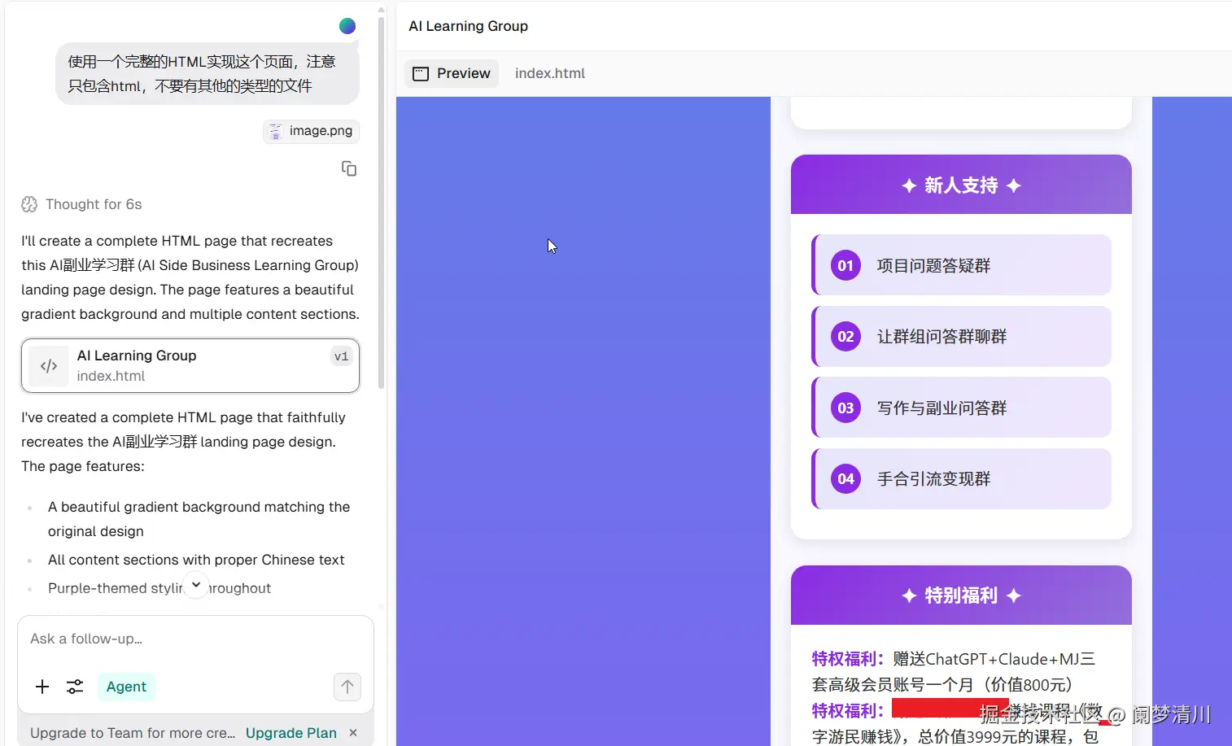Click the Preview window icon
The width and height of the screenshot is (1232, 746).
coord(421,74)
